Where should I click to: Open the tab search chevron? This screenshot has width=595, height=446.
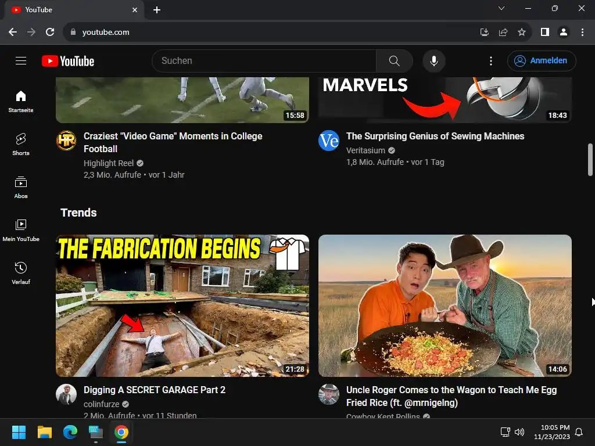click(501, 8)
